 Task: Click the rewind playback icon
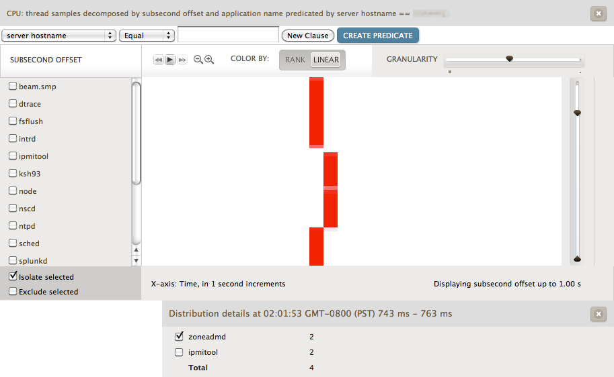pos(159,60)
